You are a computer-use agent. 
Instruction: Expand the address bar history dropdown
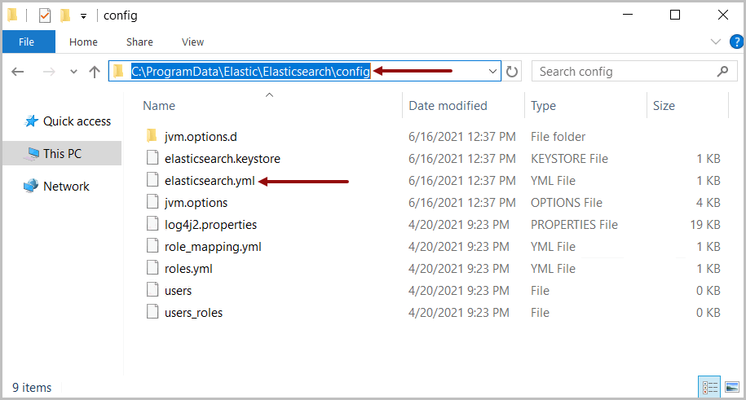click(492, 72)
